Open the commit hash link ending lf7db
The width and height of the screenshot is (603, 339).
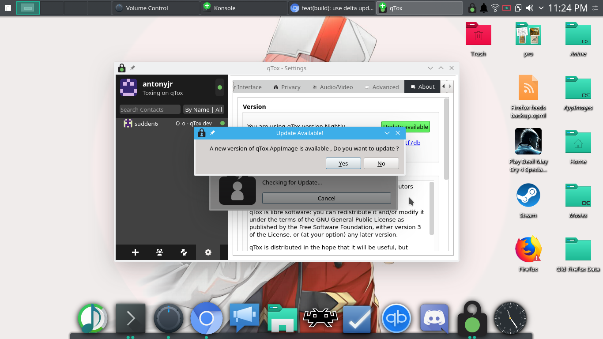pos(412,143)
